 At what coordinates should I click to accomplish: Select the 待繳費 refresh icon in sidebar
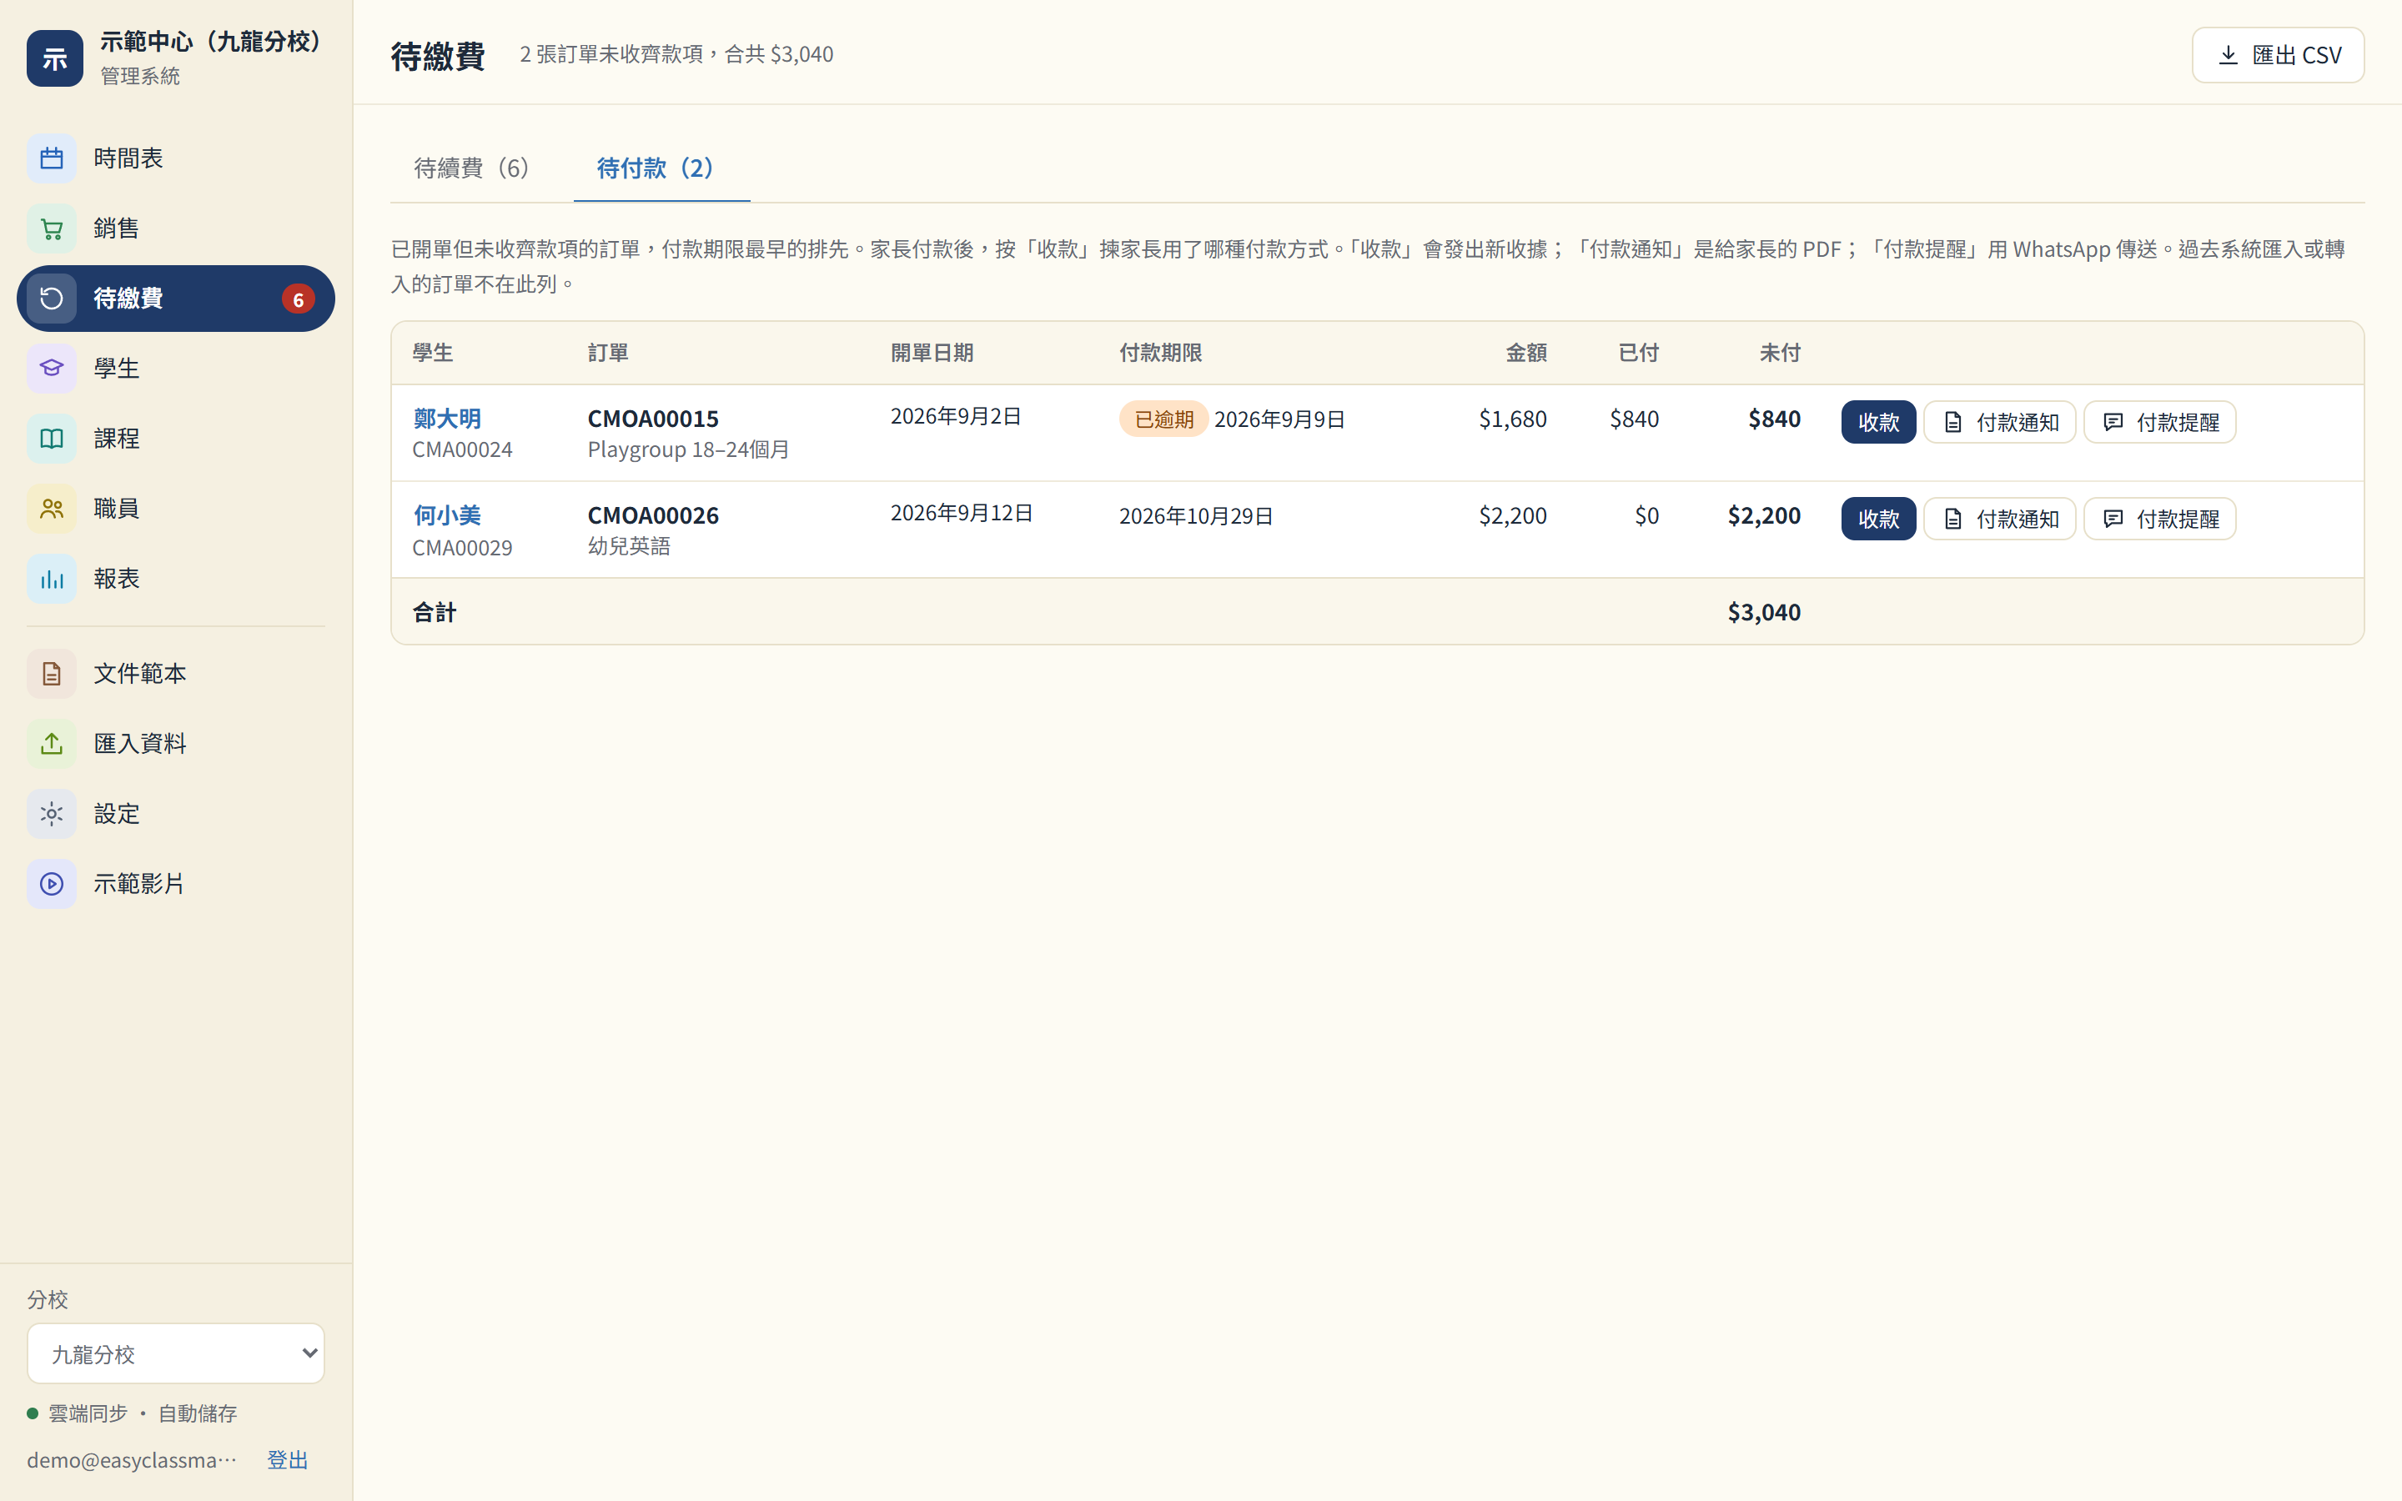(x=52, y=298)
